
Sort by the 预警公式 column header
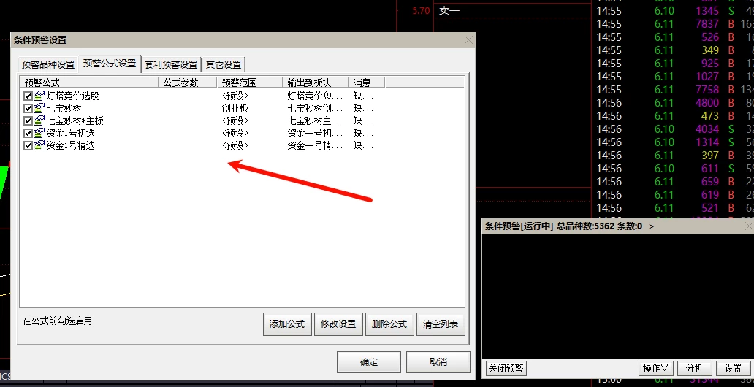[x=89, y=83]
